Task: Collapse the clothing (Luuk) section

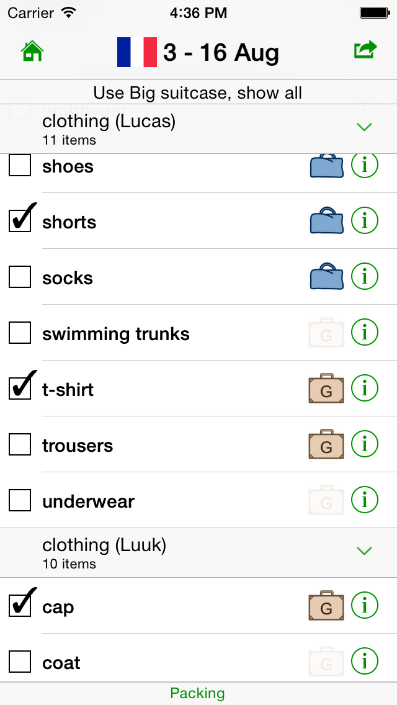Action: pos(365,551)
